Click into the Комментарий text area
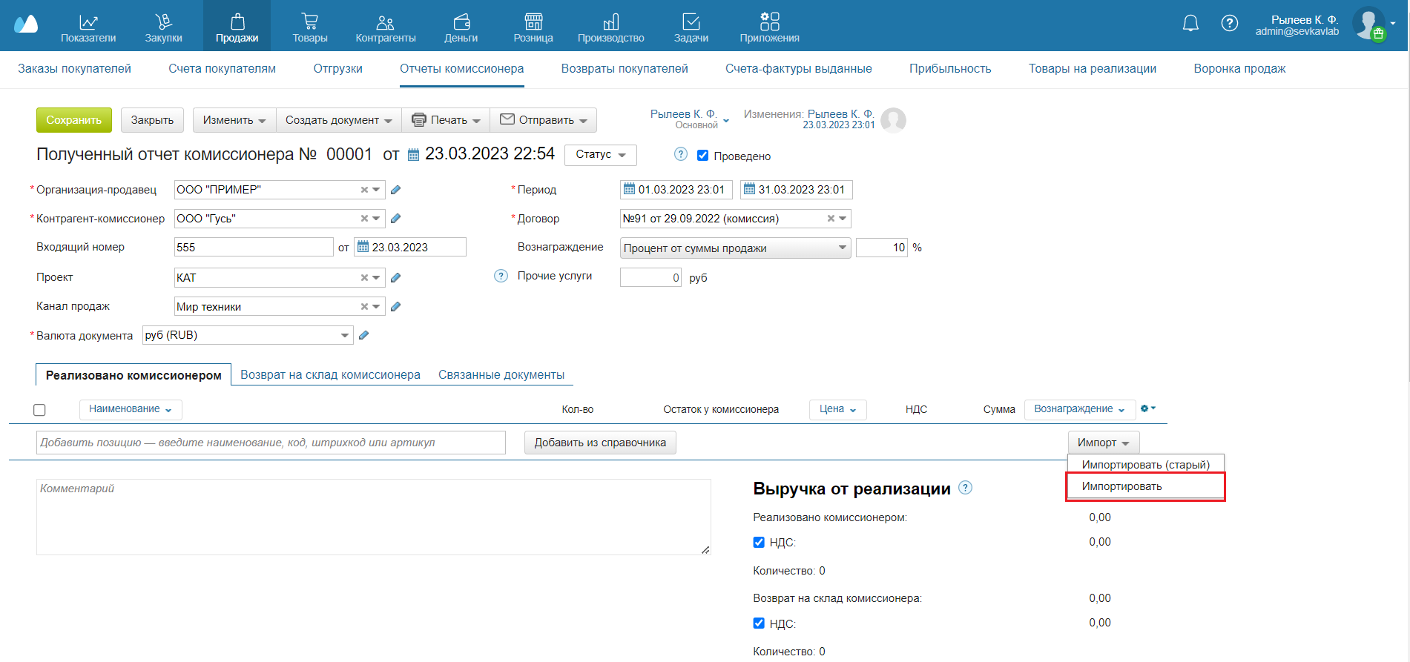 click(x=373, y=517)
